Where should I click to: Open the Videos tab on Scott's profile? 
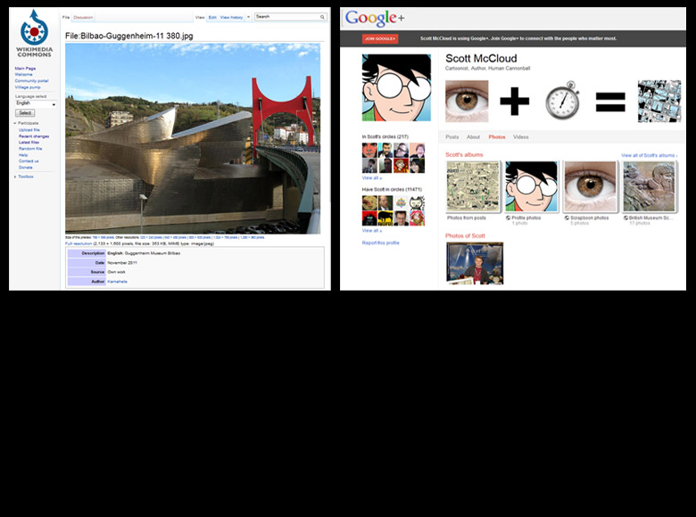pos(520,136)
